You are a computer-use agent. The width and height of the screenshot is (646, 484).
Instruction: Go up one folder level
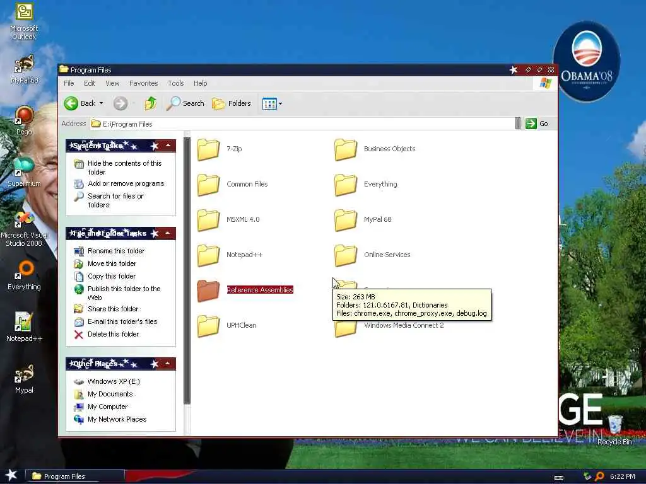[x=150, y=103]
